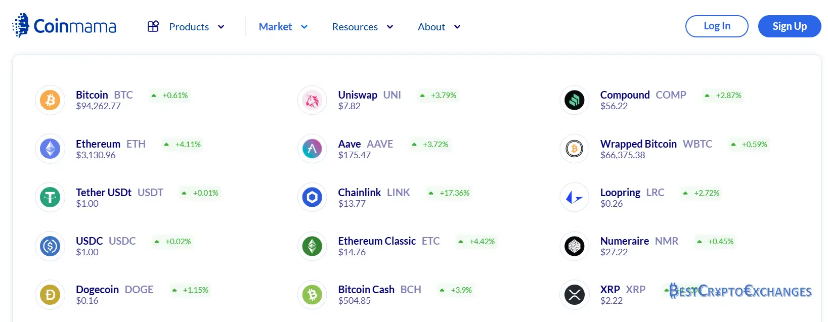This screenshot has height=322, width=828.
Task: Click the Tether USDT coin icon
Action: [50, 197]
